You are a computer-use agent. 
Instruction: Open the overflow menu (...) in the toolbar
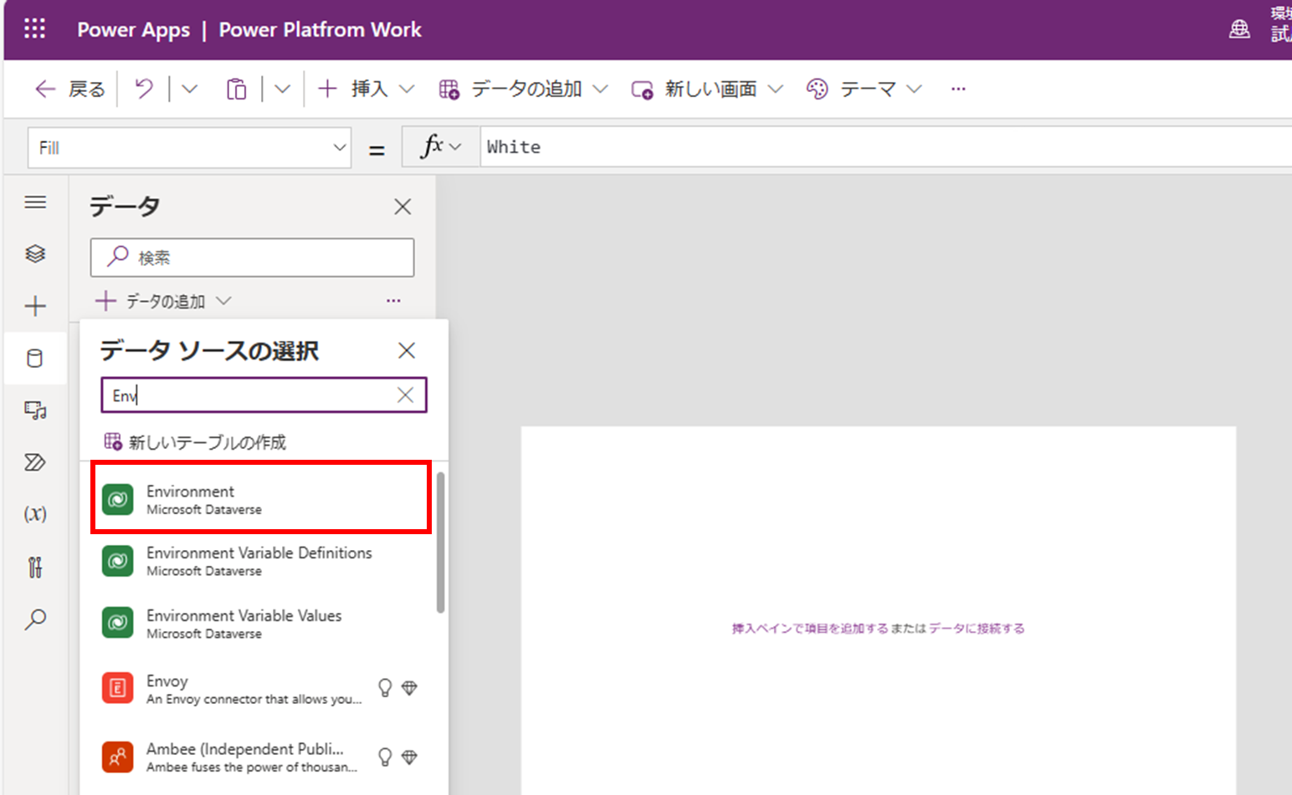[957, 89]
